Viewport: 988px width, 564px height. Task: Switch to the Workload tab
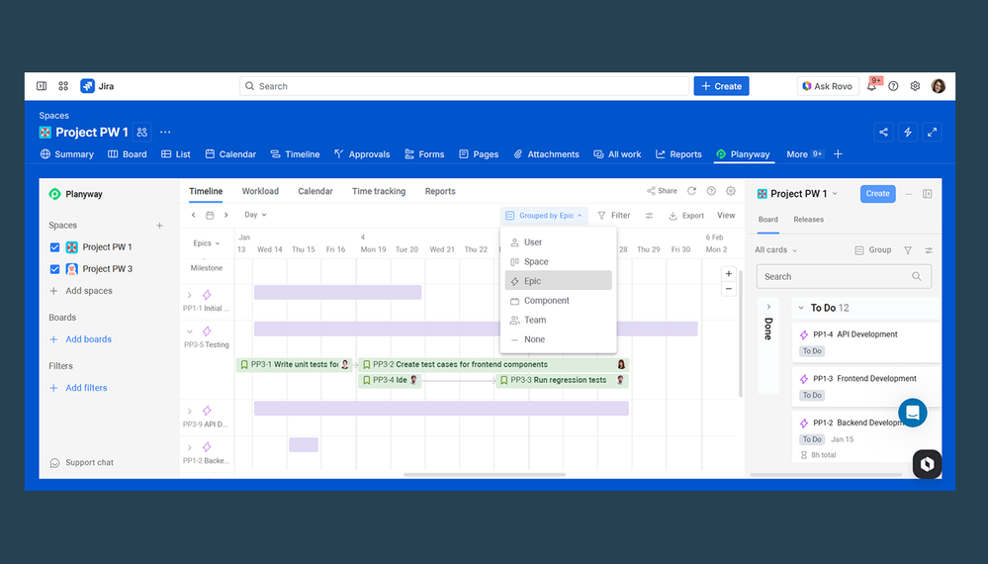pyautogui.click(x=260, y=191)
